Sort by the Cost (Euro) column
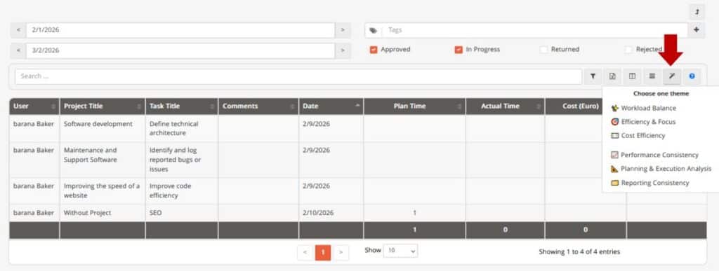 pos(581,106)
